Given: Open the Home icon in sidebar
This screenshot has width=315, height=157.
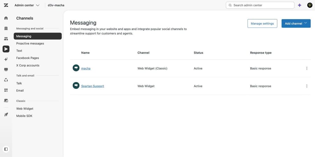Looking at the screenshot, I should click(x=6, y=18).
